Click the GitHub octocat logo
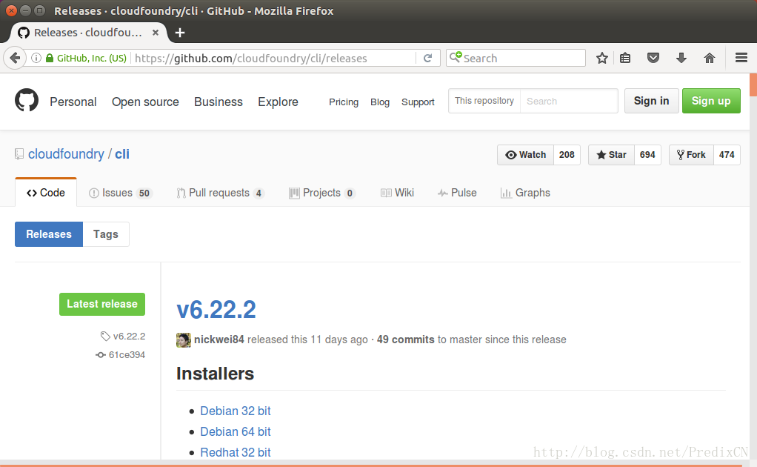 [x=27, y=100]
